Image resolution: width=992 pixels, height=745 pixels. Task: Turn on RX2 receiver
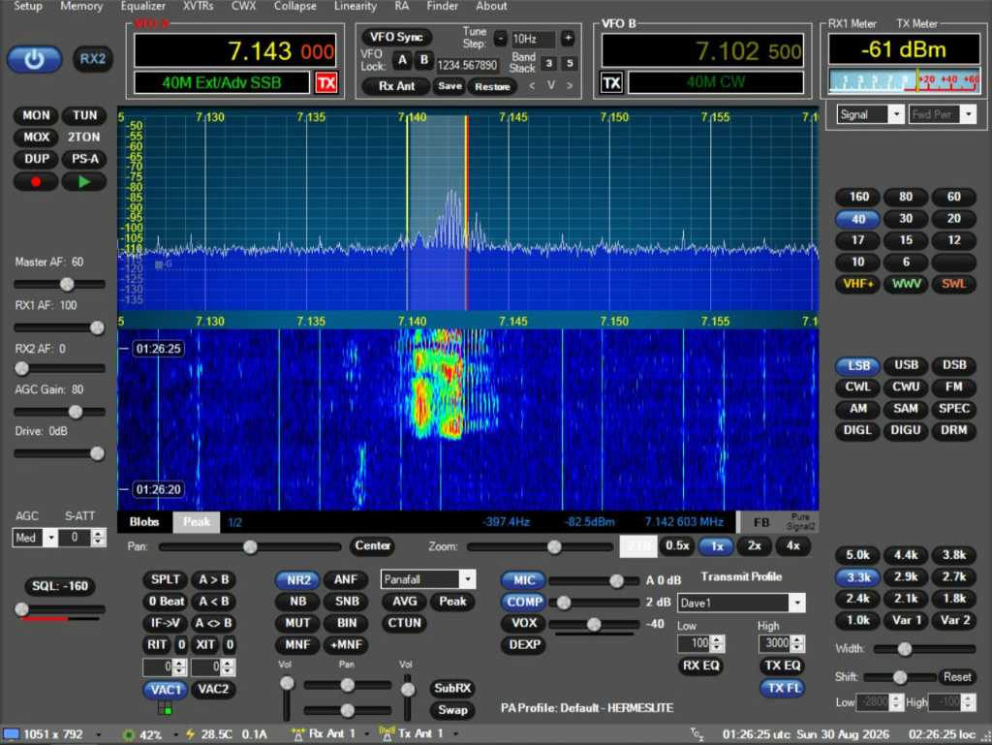(x=92, y=59)
